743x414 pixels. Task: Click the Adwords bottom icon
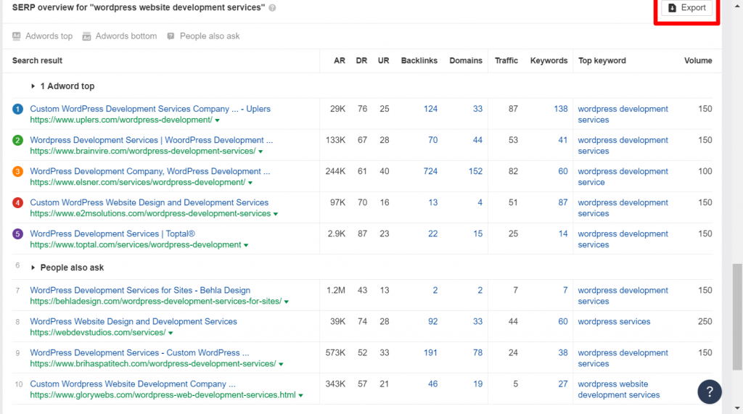86,36
